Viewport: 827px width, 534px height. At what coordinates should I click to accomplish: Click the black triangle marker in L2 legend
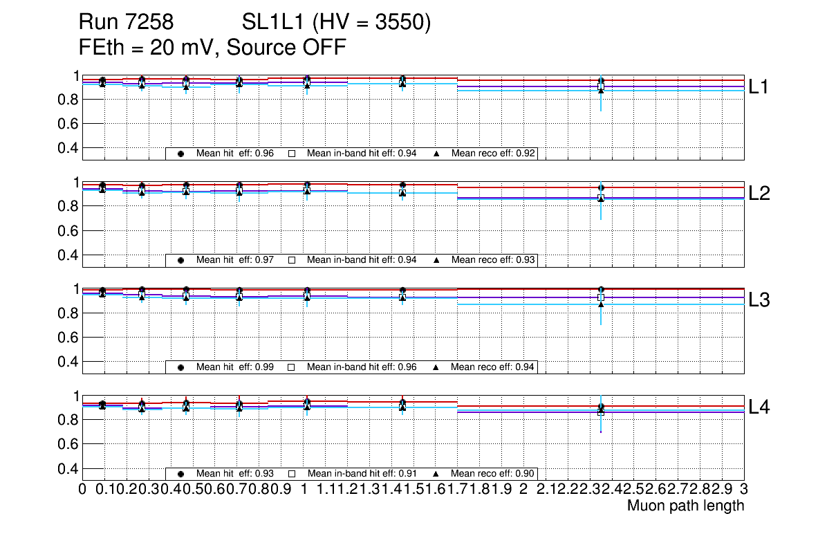click(x=436, y=261)
